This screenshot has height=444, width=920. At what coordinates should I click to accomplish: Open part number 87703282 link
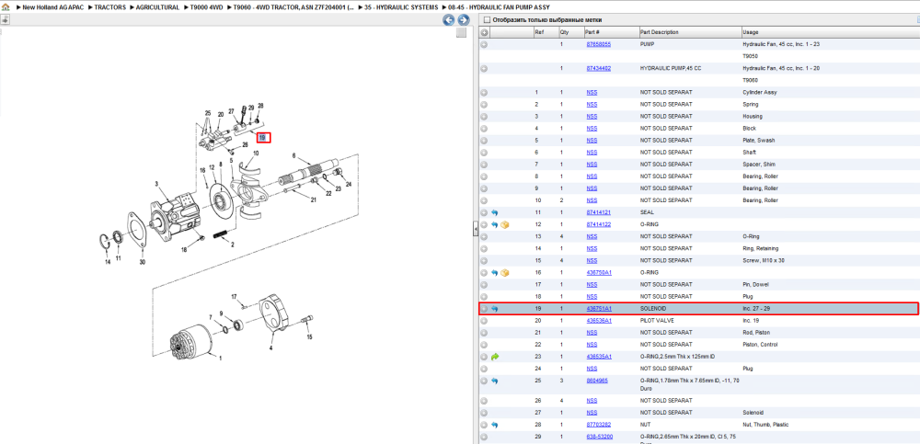599,425
